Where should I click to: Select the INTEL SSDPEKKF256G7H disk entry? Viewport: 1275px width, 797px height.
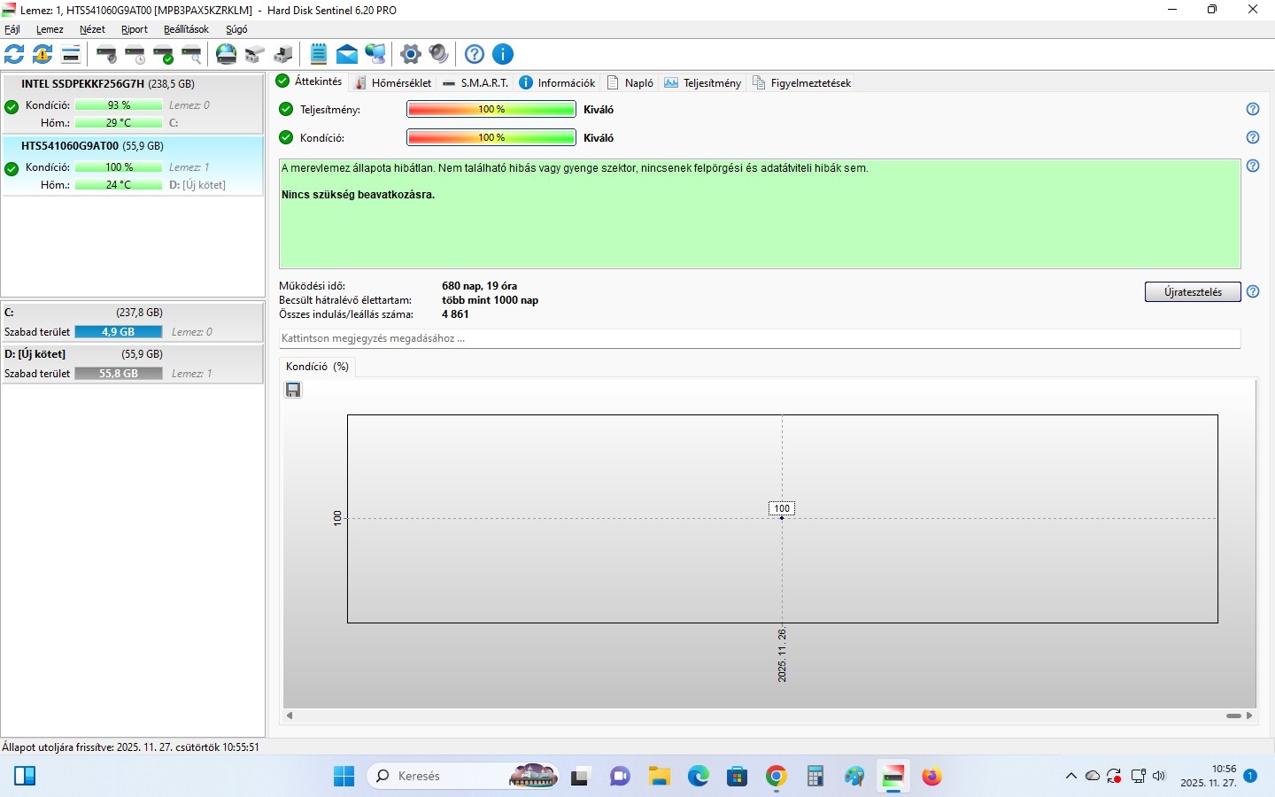tap(132, 104)
